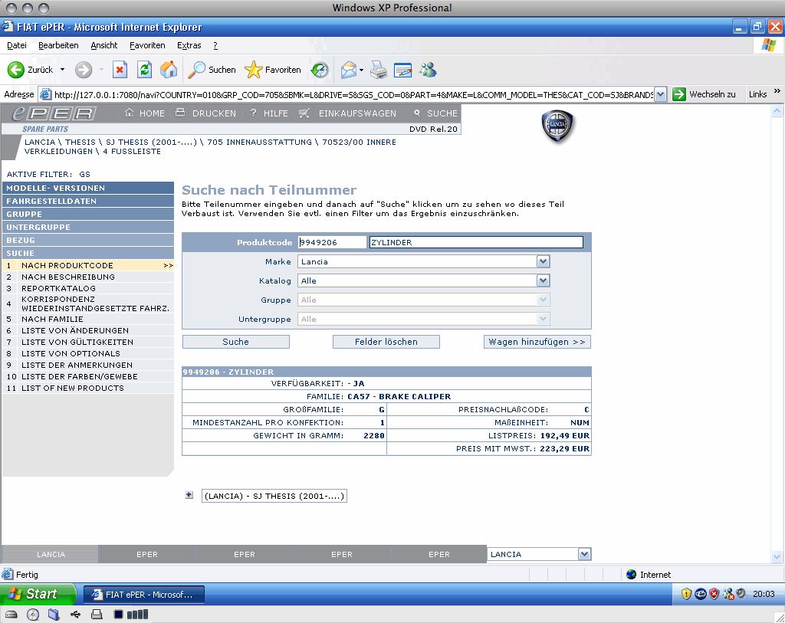This screenshot has height=623, width=785.
Task: Open LISTE DER FARBEN/GEWEBE
Action: [88, 377]
